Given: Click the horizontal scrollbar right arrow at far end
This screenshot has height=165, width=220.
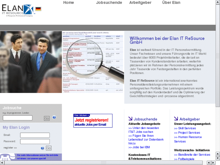Looking at the screenshot, I should (x=213, y=163).
